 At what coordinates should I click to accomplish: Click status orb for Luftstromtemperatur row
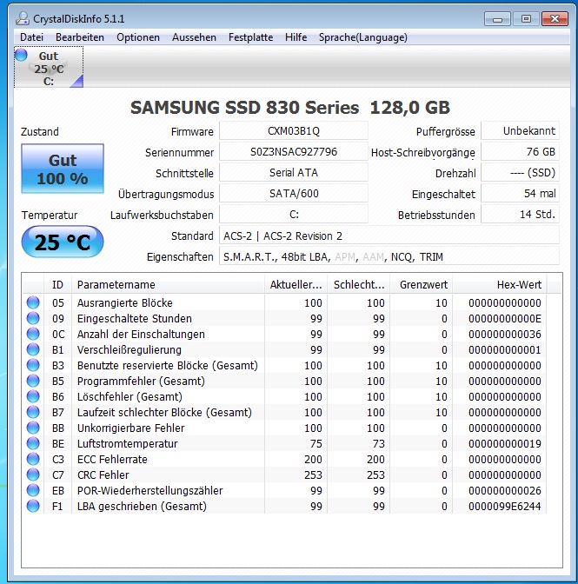coord(33,443)
